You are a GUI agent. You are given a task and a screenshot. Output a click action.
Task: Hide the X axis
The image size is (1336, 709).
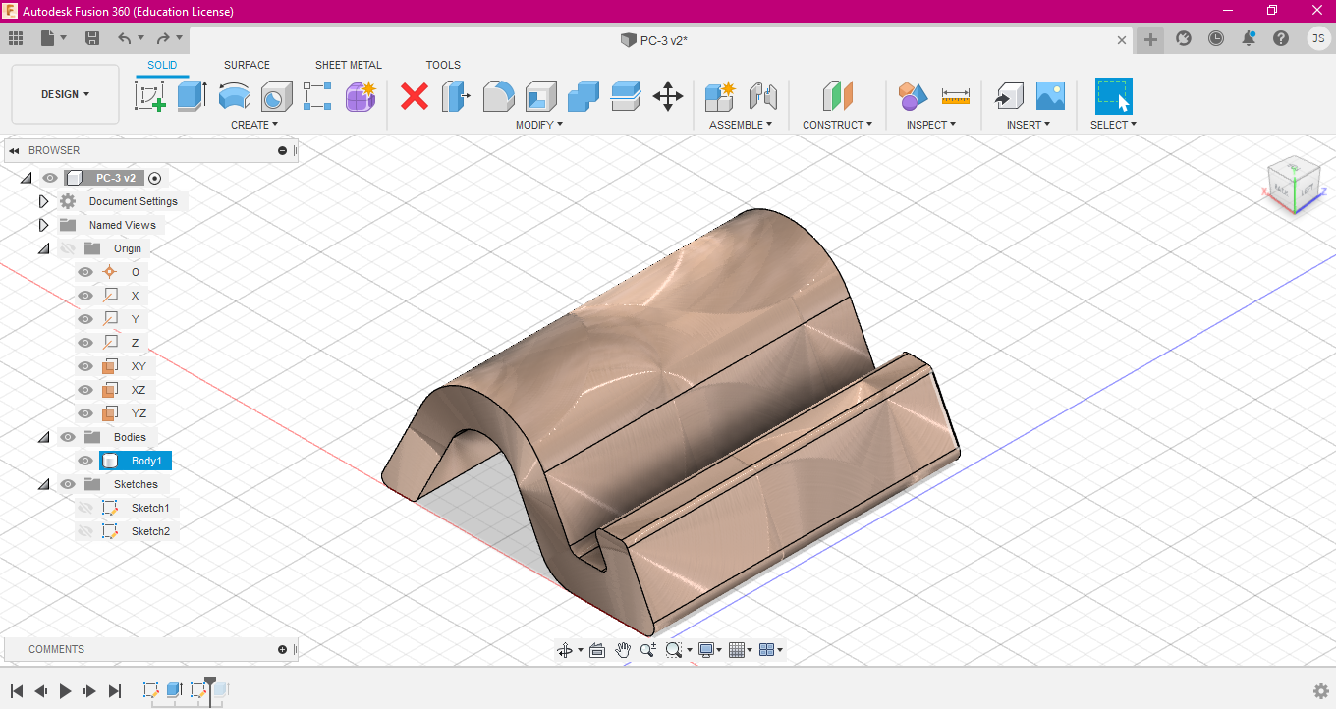point(85,296)
